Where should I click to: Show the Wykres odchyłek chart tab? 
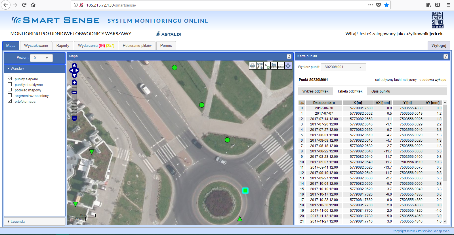click(x=315, y=91)
